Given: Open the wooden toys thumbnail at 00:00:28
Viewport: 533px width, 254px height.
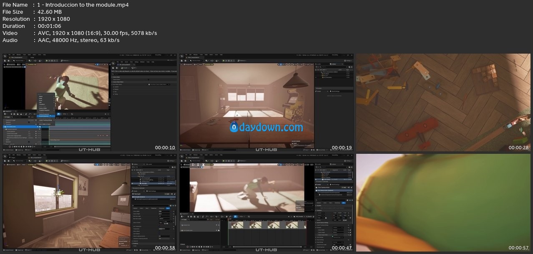Looking at the screenshot, I should tap(444, 102).
